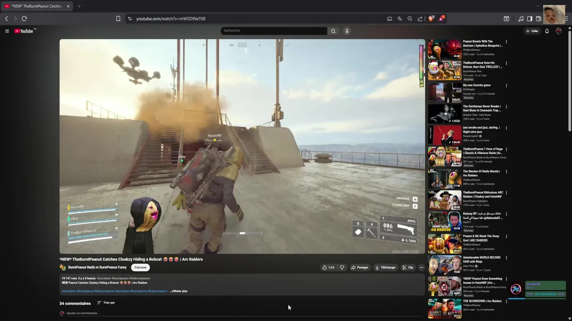
Task: Dislike the video with thumbs down
Action: point(342,267)
